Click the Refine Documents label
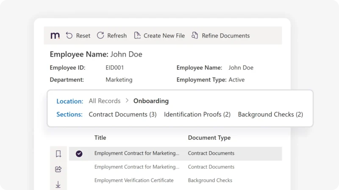The width and height of the screenshot is (339, 190). tap(226, 35)
